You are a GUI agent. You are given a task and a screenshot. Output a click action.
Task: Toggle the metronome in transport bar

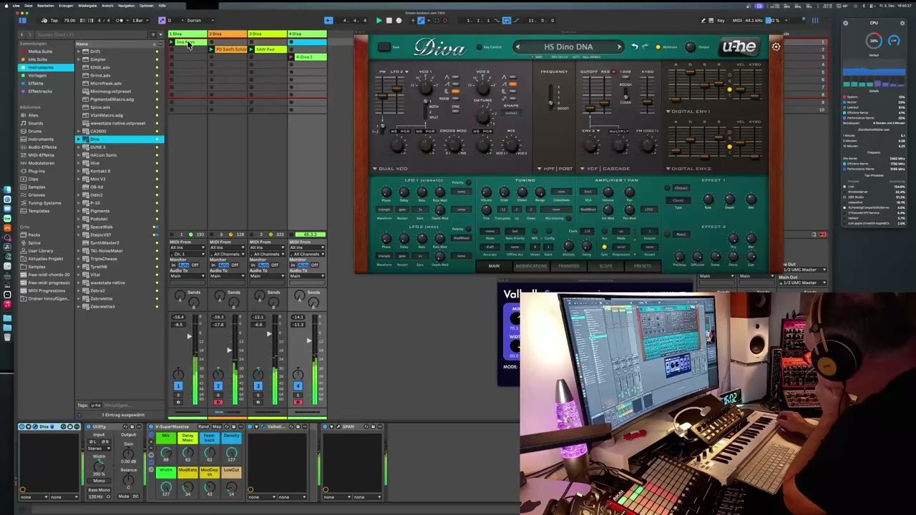tap(120, 20)
